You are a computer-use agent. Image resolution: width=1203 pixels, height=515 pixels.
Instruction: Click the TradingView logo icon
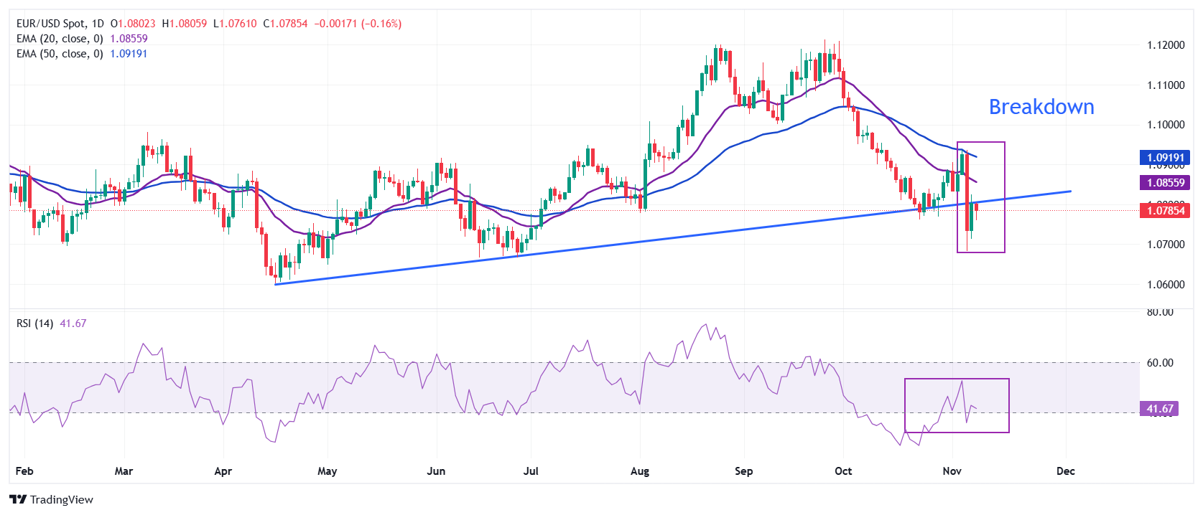[18, 499]
